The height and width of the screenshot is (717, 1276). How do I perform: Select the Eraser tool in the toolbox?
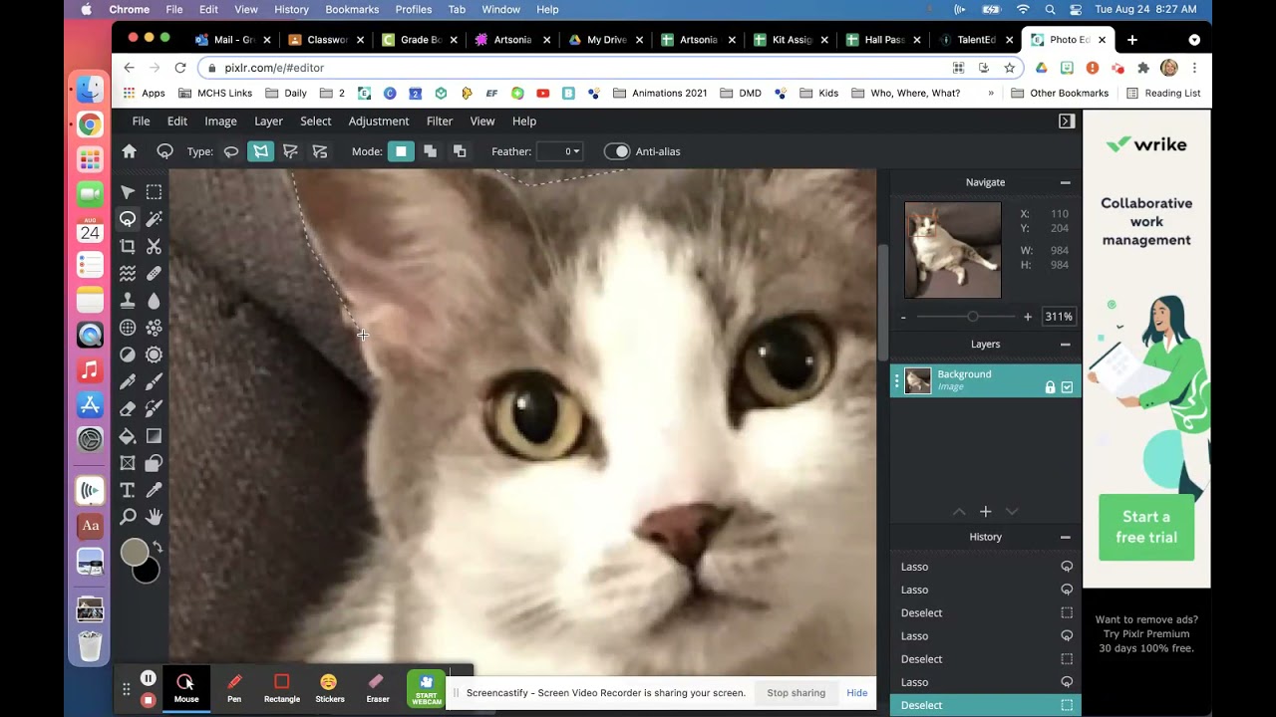pyautogui.click(x=128, y=408)
